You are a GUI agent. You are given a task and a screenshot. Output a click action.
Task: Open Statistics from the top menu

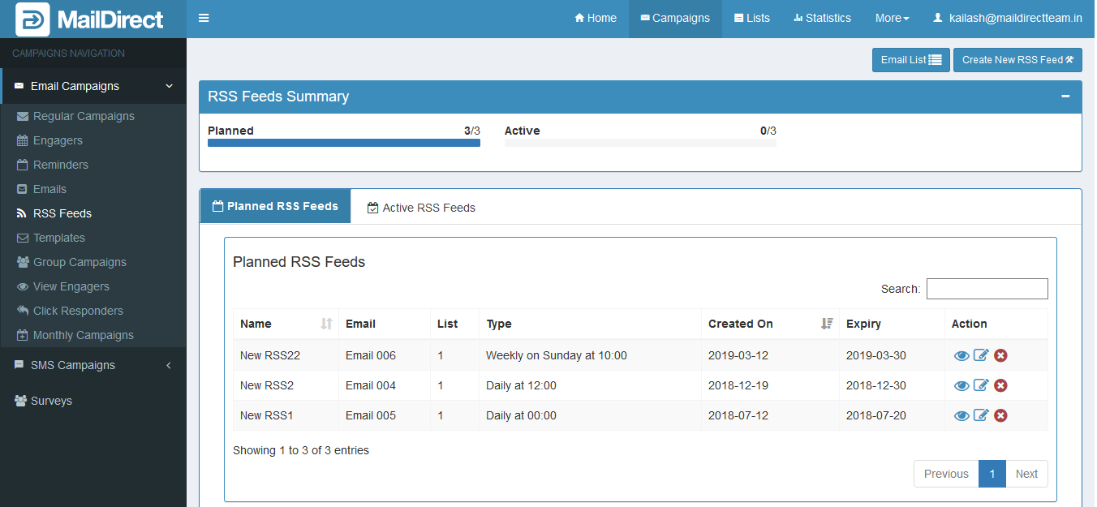click(822, 18)
